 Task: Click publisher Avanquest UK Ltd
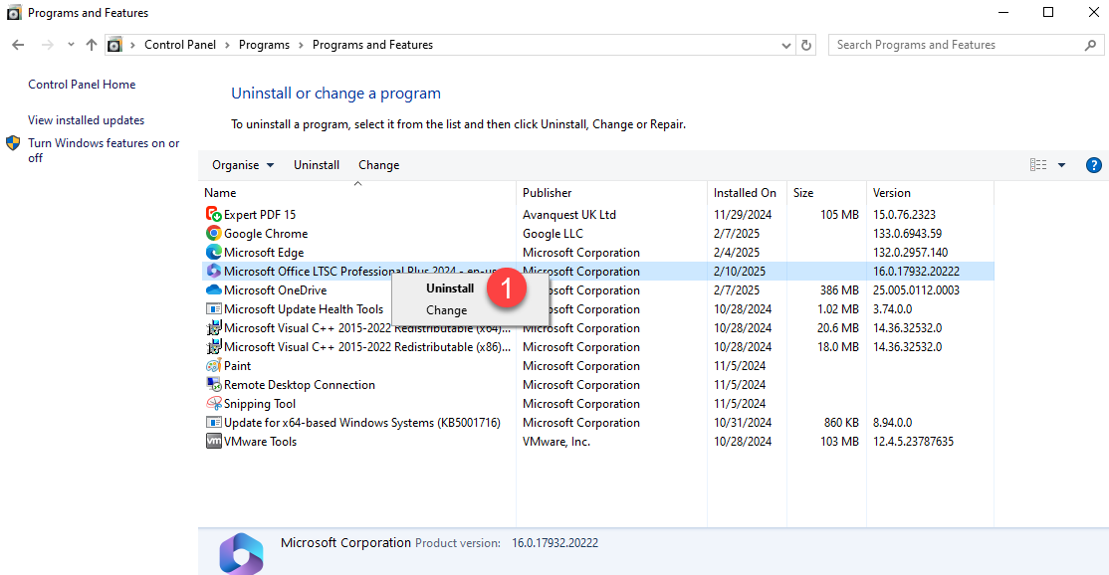tap(569, 215)
